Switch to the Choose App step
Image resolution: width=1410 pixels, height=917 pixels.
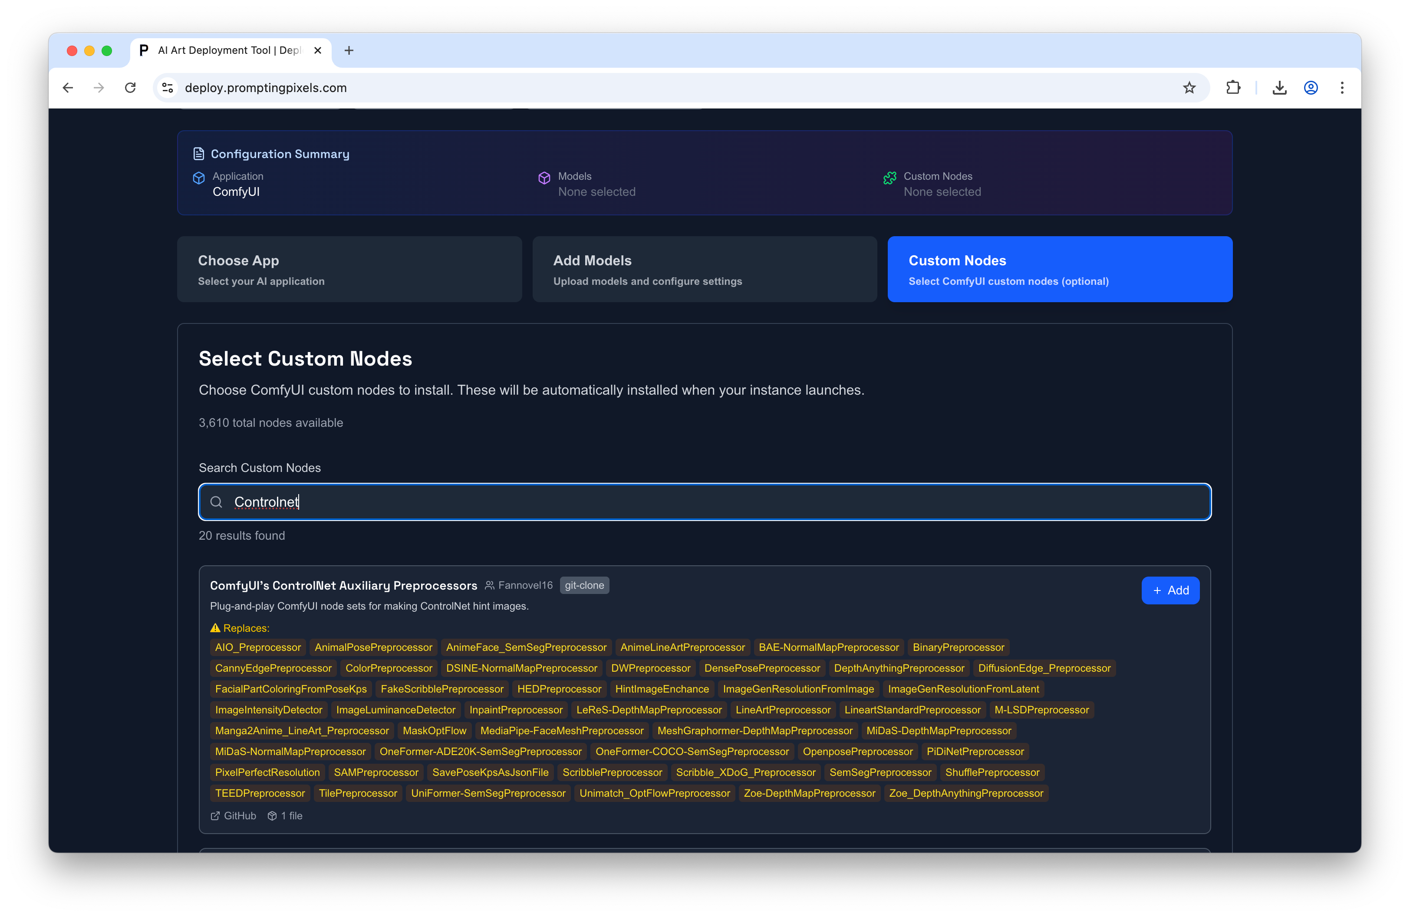click(x=349, y=269)
